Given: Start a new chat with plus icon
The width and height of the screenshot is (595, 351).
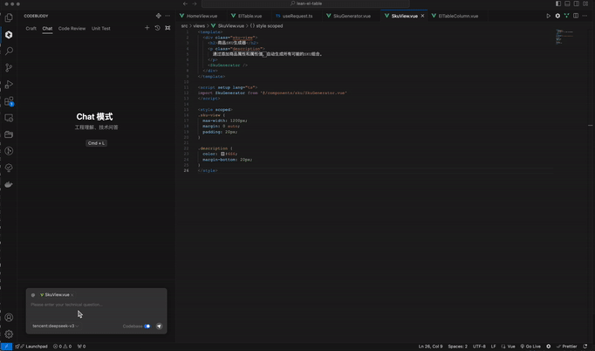Looking at the screenshot, I should pos(147,28).
